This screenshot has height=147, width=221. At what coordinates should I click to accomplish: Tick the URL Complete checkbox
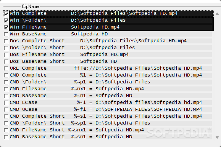click(6, 69)
